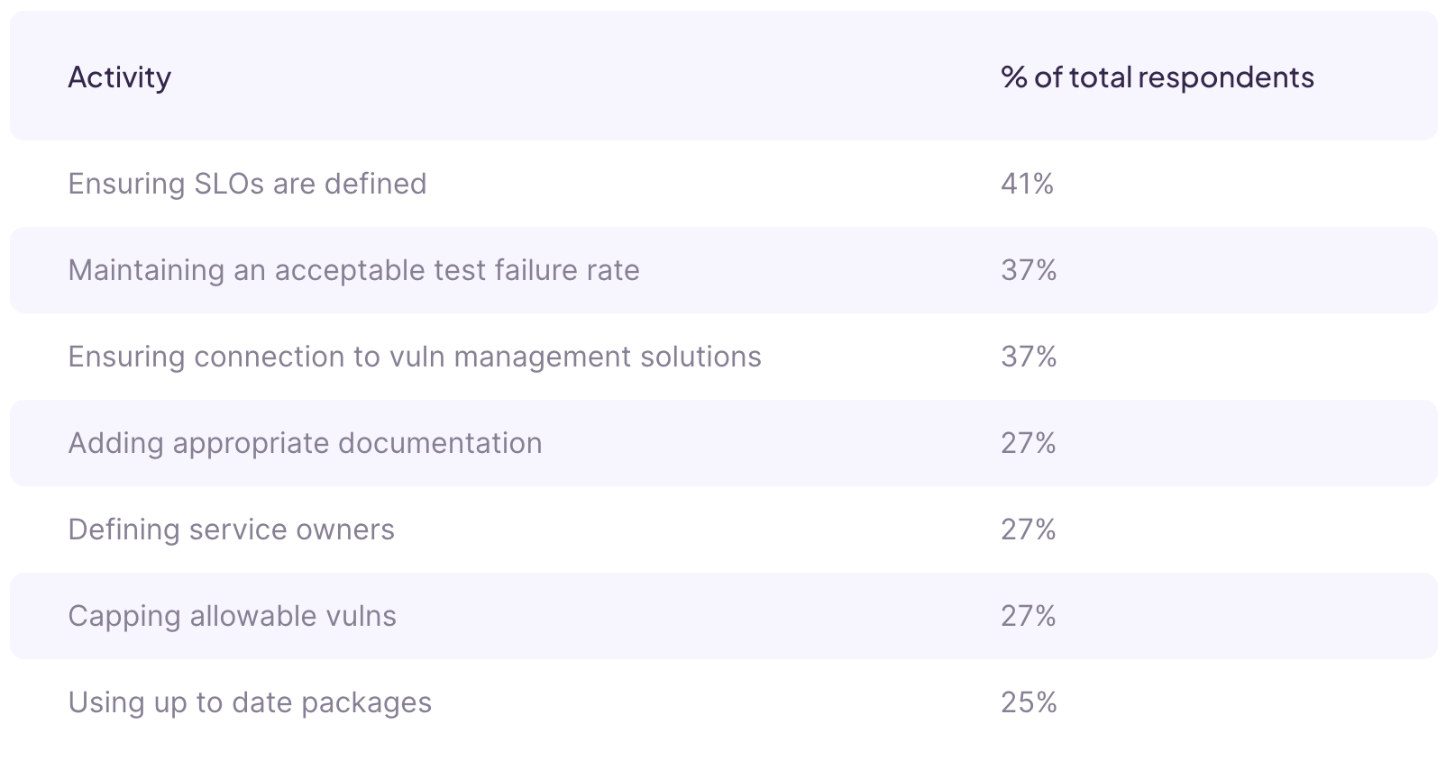This screenshot has width=1455, height=760.
Task: Click 27% beside Defining service owners
Action: 1028,529
